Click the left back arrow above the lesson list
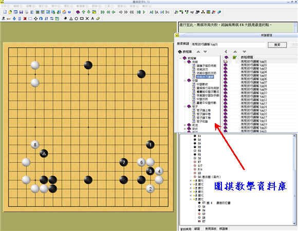This screenshot has height=231, width=298. [x=226, y=52]
